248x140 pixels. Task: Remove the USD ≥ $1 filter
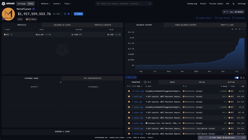(127, 77)
